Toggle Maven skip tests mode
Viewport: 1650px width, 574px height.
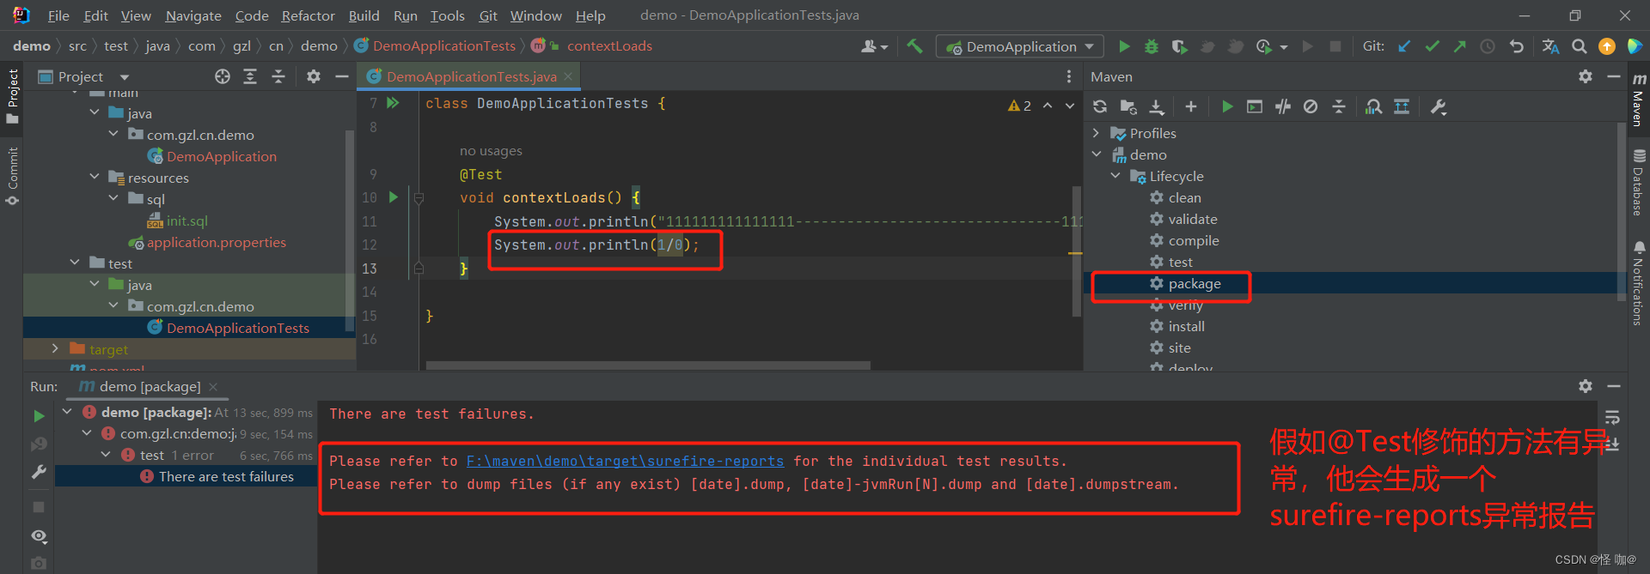click(x=1311, y=106)
